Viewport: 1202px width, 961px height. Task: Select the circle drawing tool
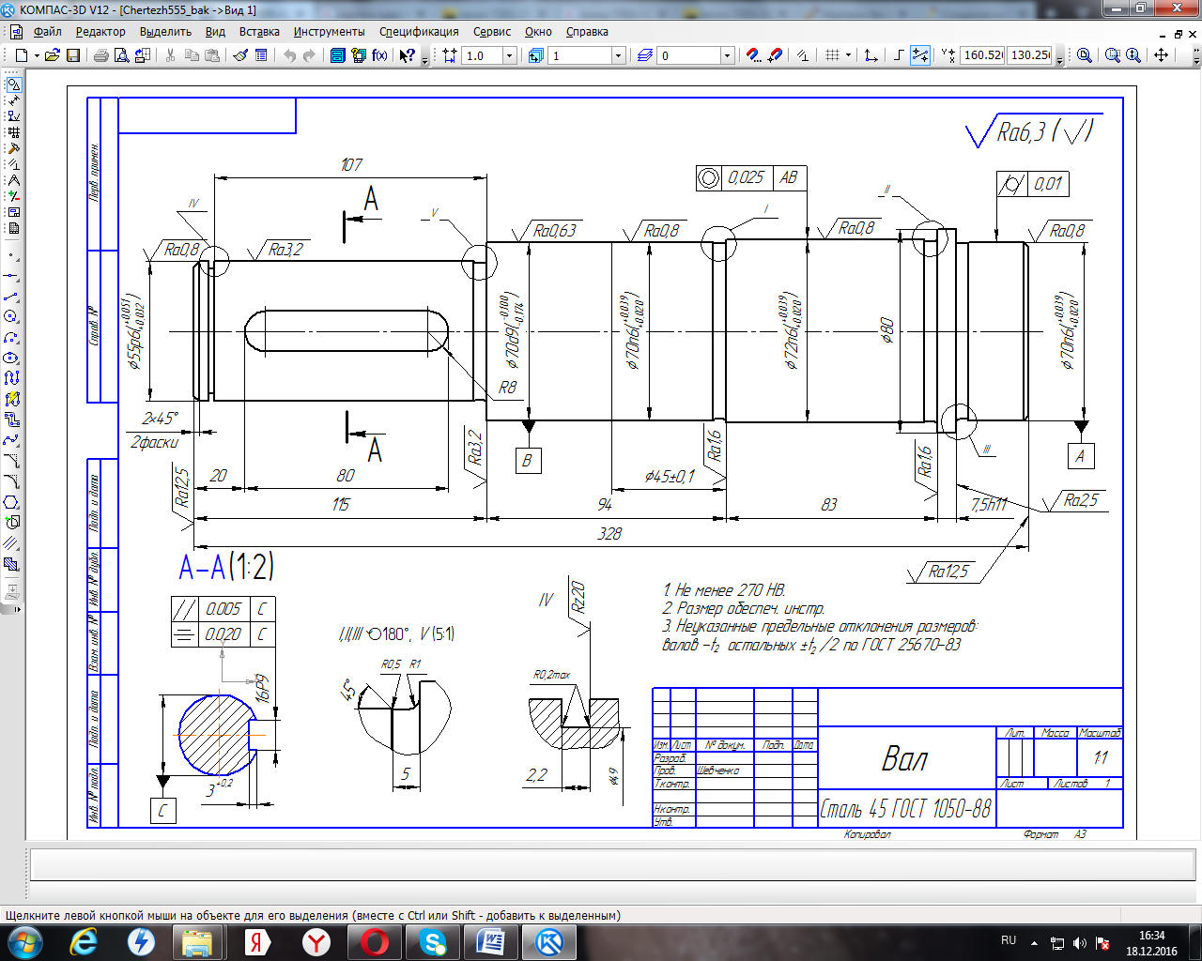(x=11, y=317)
